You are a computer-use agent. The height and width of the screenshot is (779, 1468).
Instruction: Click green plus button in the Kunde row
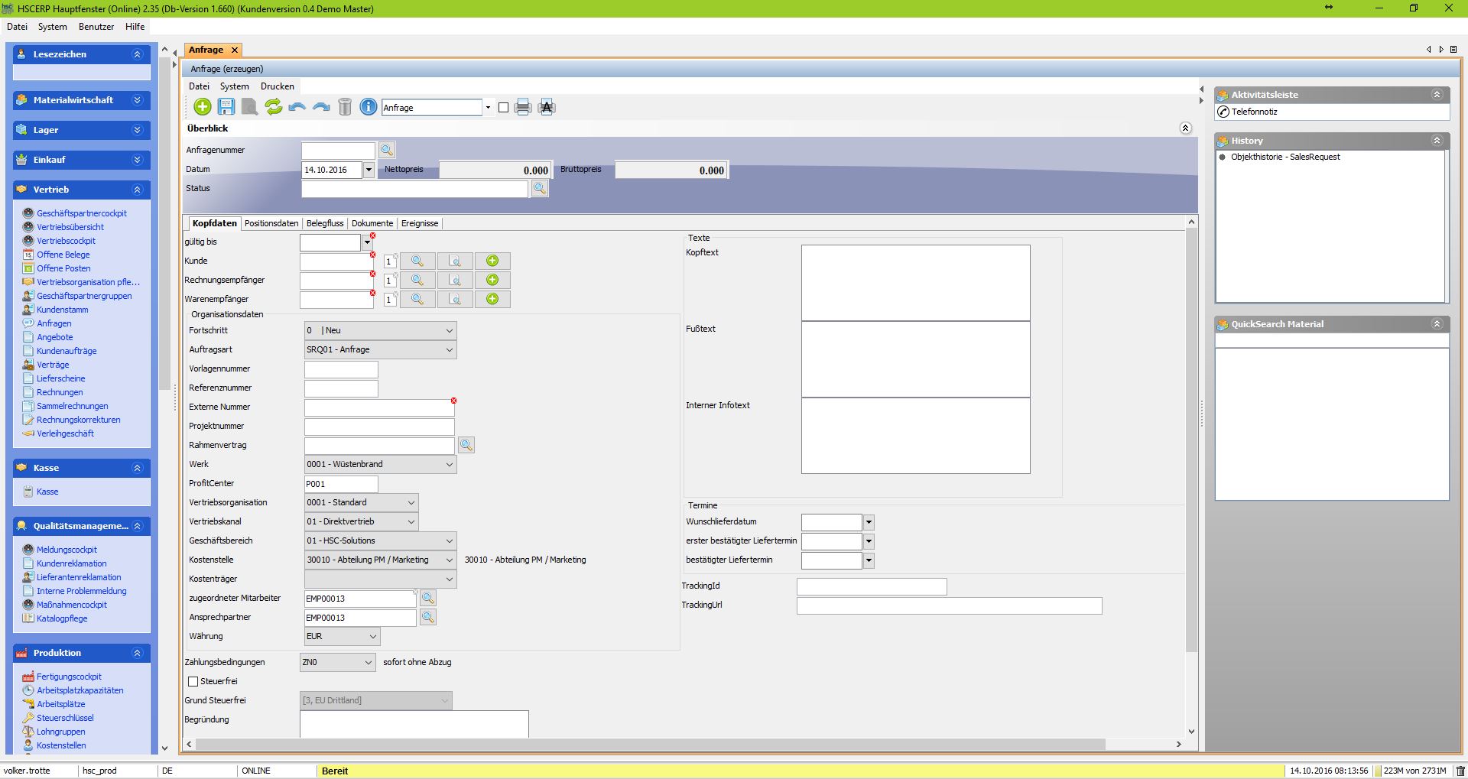pos(492,261)
